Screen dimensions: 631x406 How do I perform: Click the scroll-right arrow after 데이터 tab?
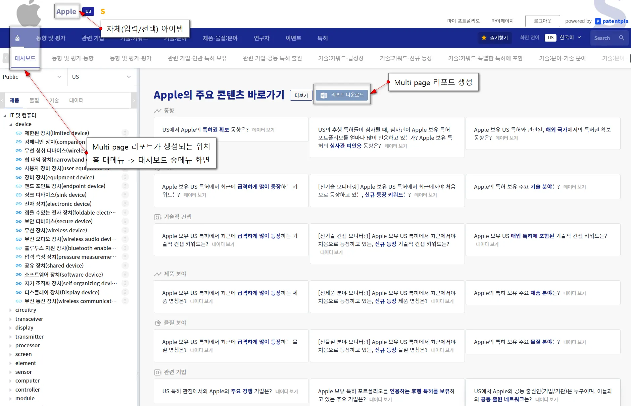pyautogui.click(x=134, y=100)
